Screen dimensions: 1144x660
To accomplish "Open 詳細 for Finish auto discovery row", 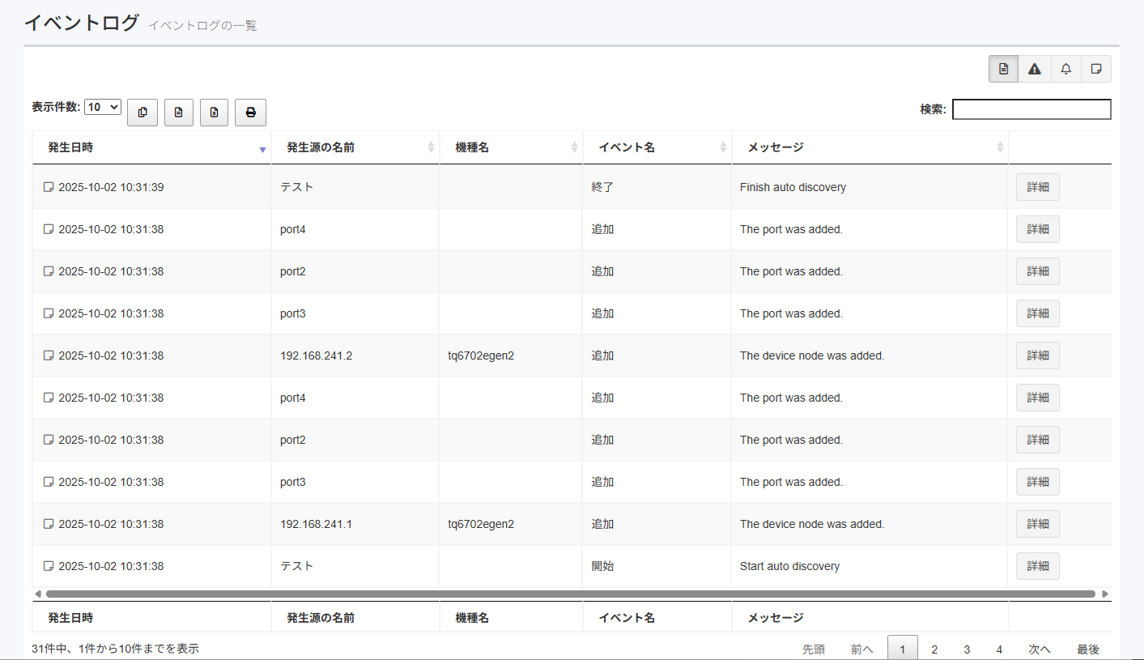I will click(1037, 187).
